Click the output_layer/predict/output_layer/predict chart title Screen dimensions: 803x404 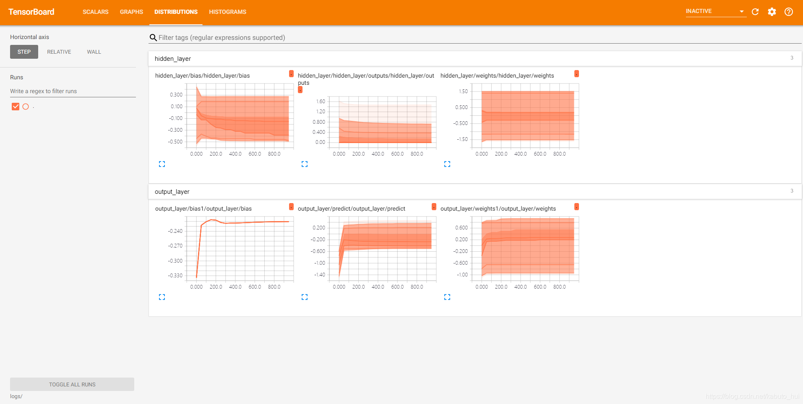click(x=352, y=209)
